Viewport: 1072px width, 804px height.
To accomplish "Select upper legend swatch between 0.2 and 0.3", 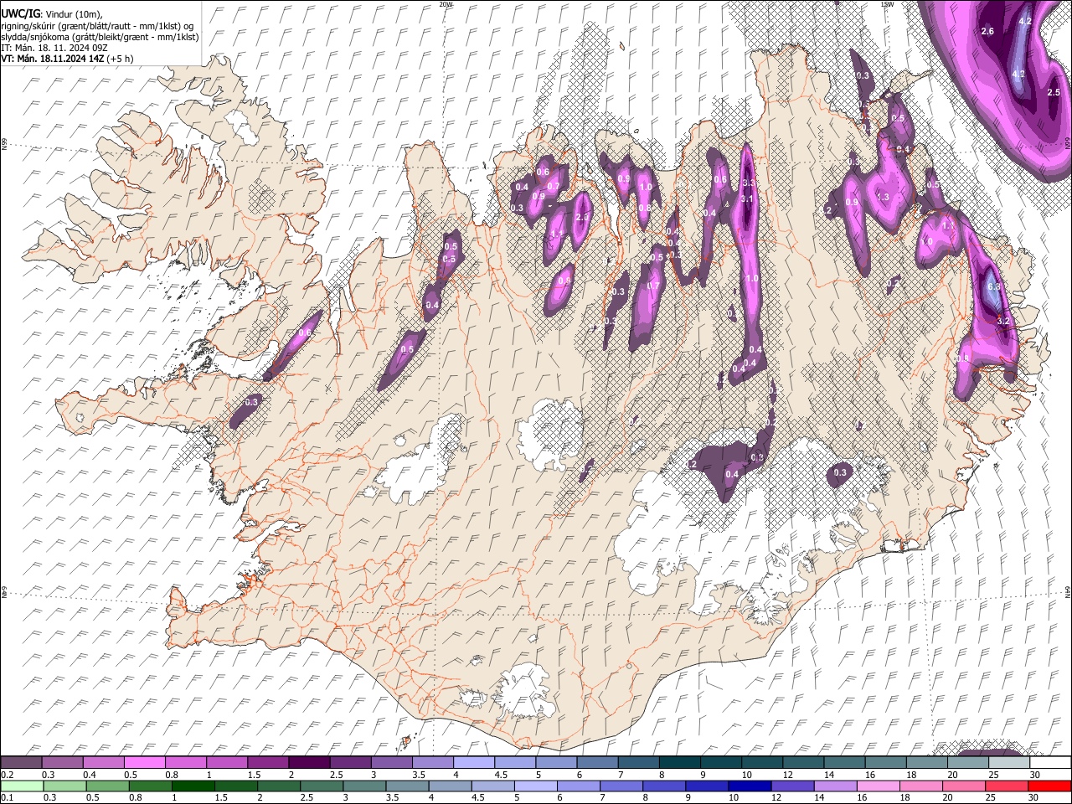I will point(21,762).
